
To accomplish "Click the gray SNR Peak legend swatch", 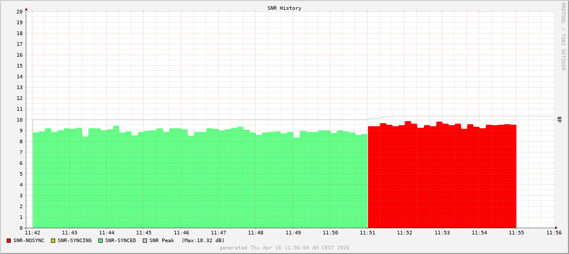I will point(145,241).
